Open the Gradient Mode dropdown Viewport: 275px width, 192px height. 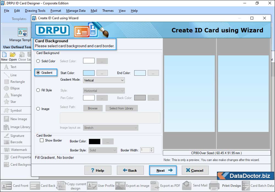tap(104, 80)
